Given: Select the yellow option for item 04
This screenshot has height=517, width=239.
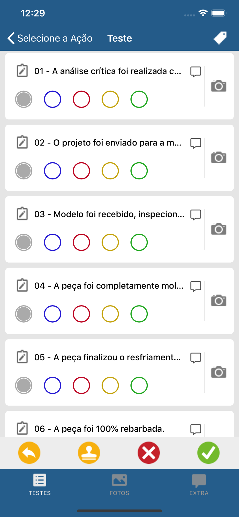Looking at the screenshot, I should (x=110, y=314).
